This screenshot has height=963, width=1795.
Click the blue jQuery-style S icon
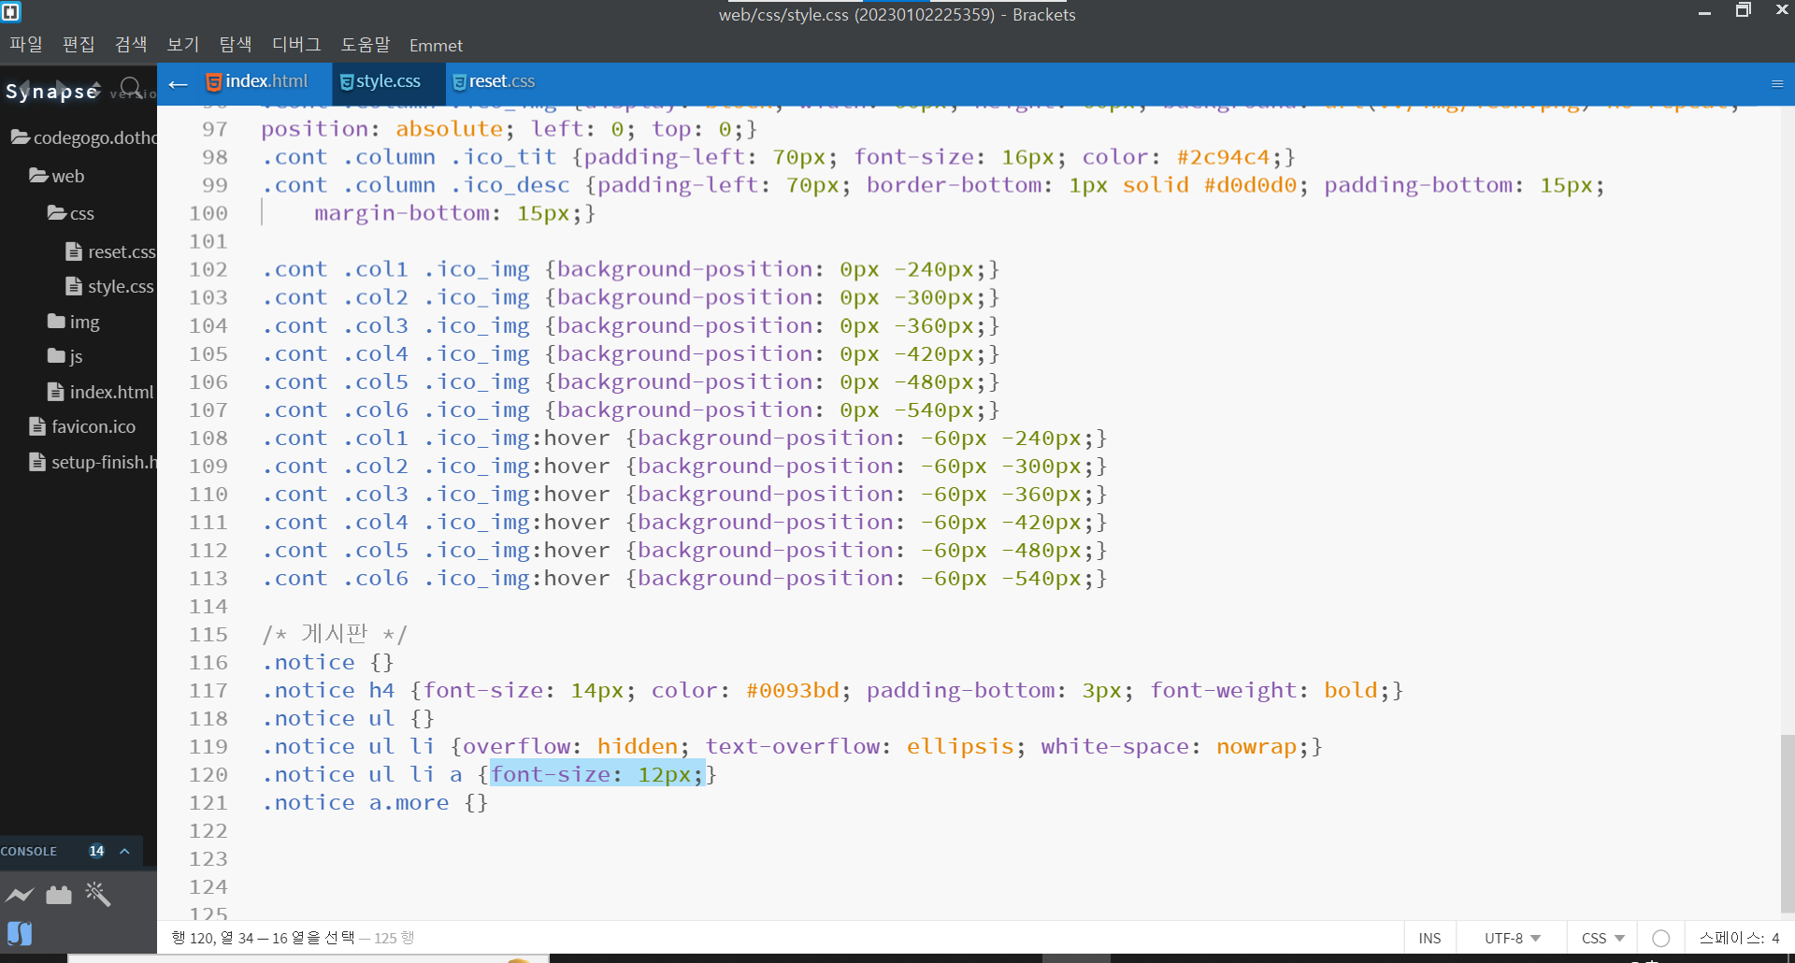(x=20, y=933)
